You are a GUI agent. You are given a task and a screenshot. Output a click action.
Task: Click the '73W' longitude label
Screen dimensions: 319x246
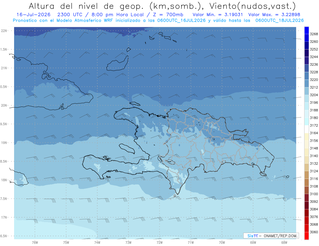128,243
